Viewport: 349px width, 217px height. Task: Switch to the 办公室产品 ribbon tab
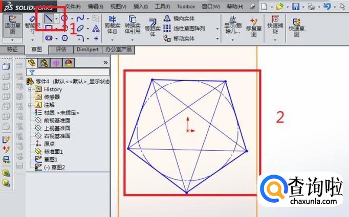pos(118,50)
